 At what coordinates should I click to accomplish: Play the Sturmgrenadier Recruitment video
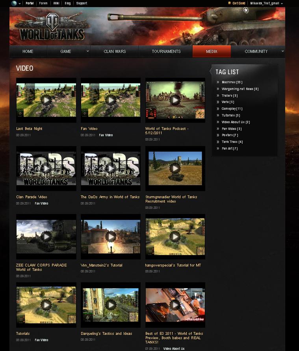[175, 168]
